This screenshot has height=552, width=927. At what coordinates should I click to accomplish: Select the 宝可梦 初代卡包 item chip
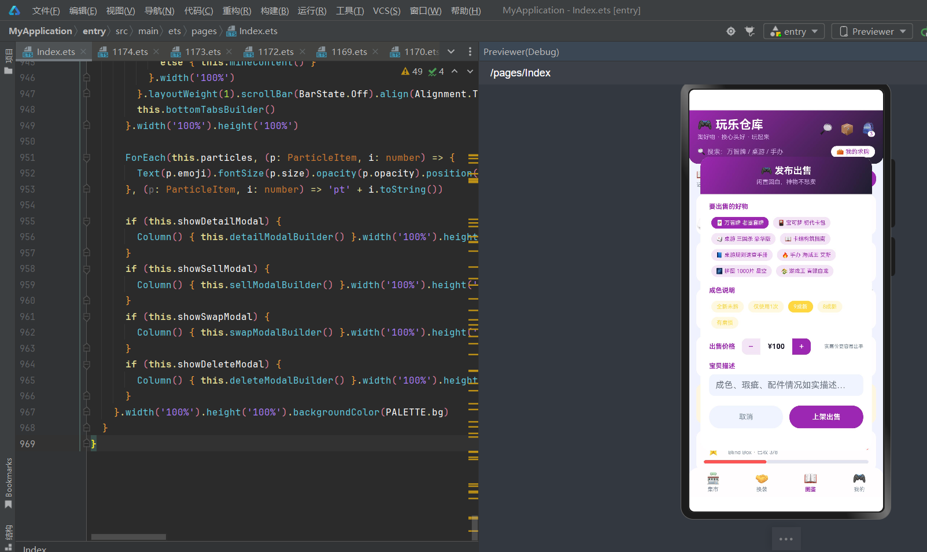point(802,223)
